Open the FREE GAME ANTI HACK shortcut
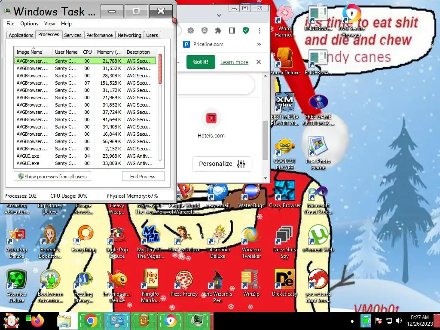This screenshot has width=440, height=330. 318,110
